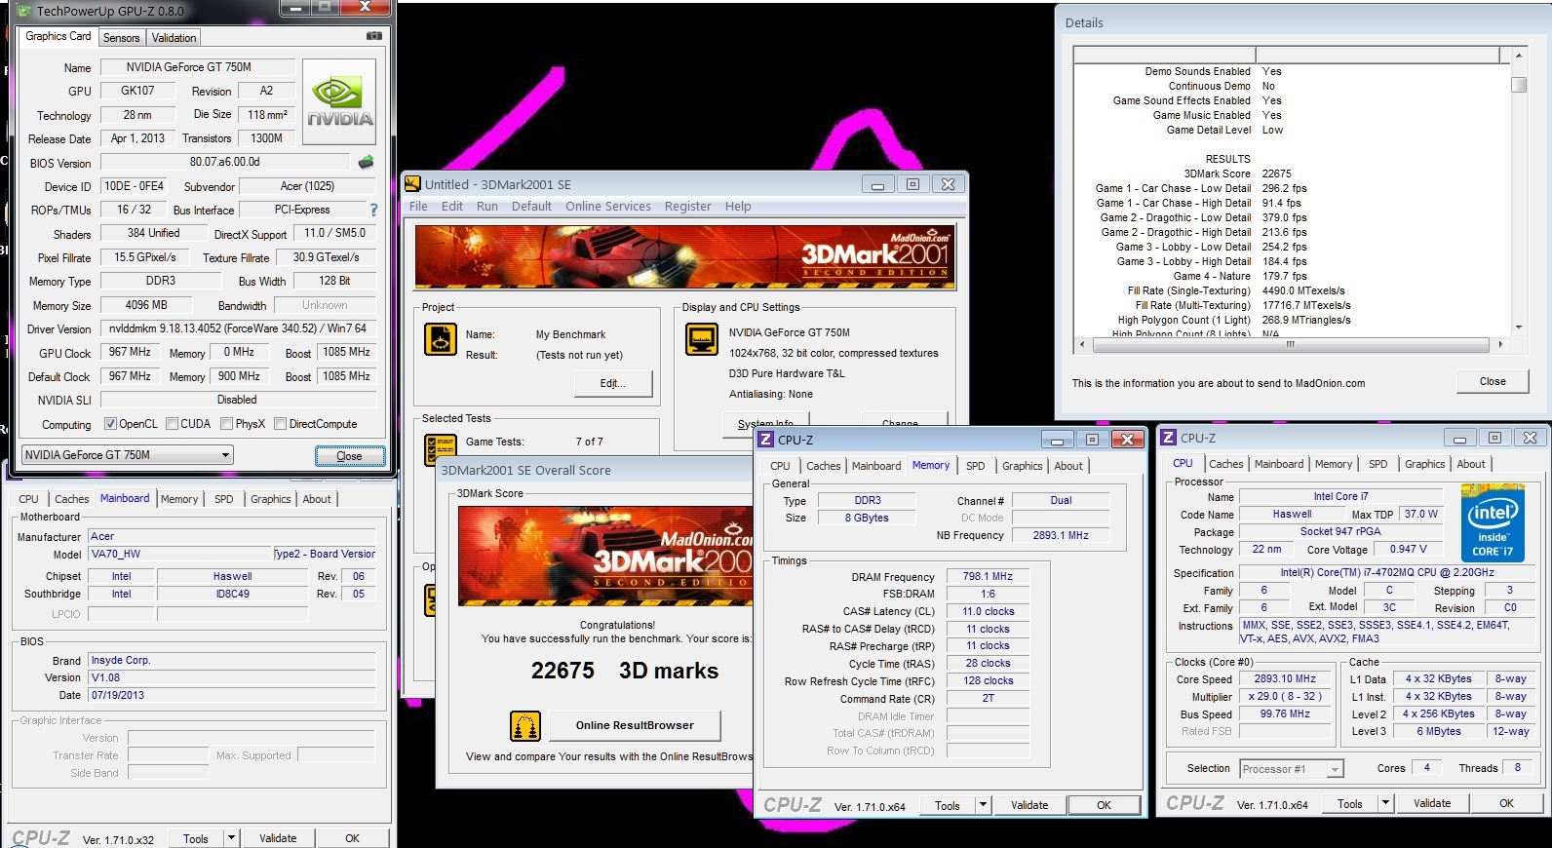Image resolution: width=1552 pixels, height=848 pixels.
Task: Click the GPU-Z Close button
Action: (x=349, y=456)
